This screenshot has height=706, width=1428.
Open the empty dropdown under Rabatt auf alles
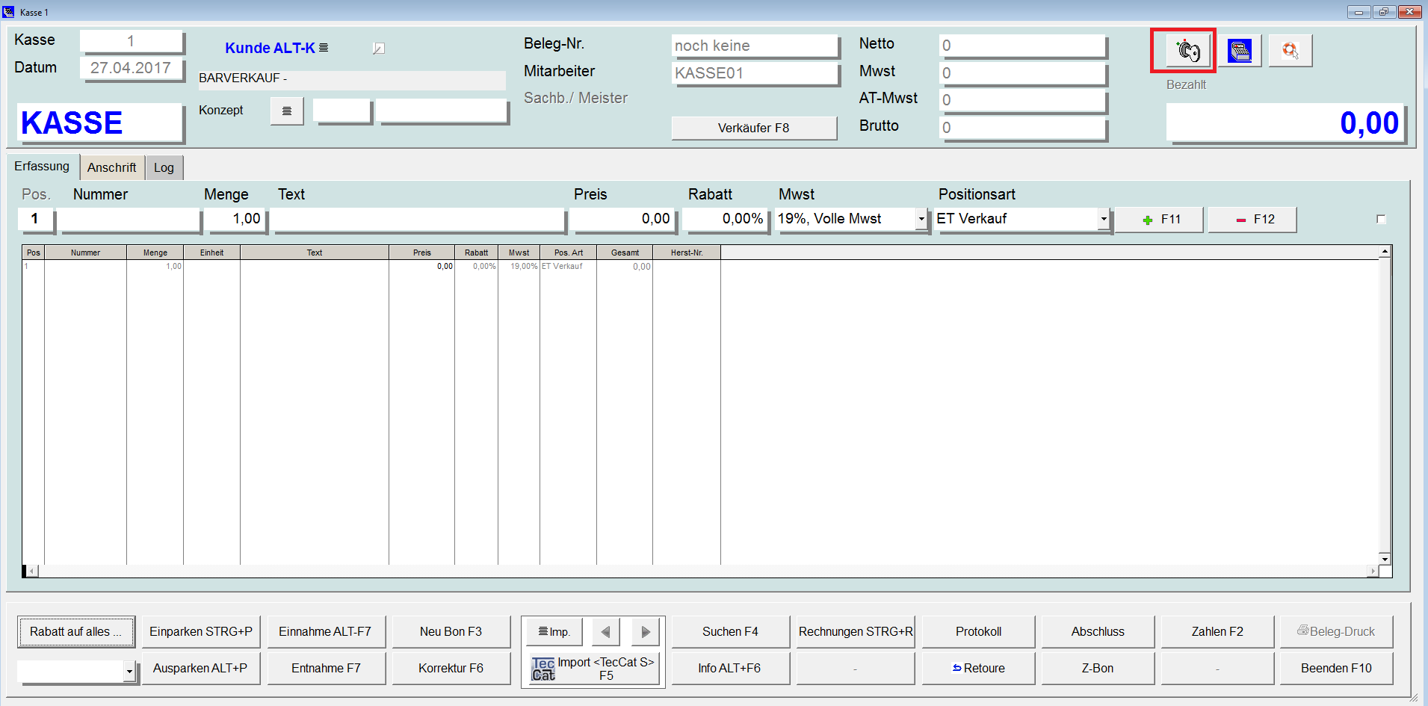(129, 671)
